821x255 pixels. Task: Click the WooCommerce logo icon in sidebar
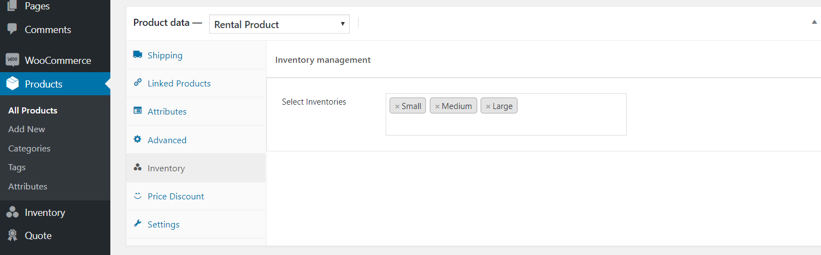click(12, 60)
